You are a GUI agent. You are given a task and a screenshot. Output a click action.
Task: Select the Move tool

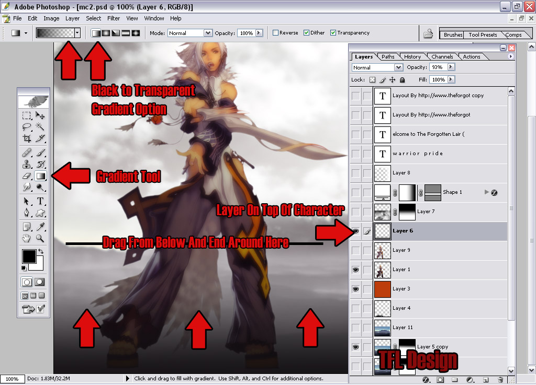[40, 115]
